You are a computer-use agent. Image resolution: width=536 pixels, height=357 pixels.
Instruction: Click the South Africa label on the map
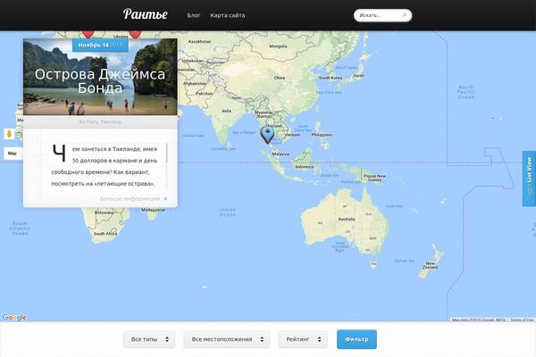105,234
